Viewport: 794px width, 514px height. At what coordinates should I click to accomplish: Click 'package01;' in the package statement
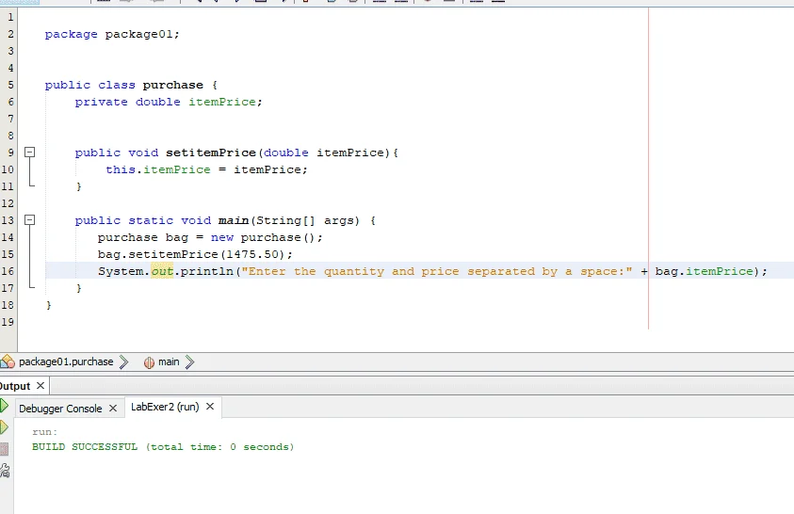click(x=142, y=34)
